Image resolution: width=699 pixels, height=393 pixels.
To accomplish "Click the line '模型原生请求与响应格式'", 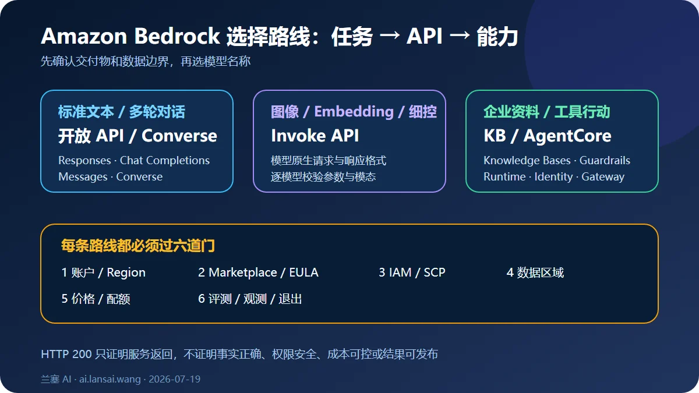I will click(329, 160).
